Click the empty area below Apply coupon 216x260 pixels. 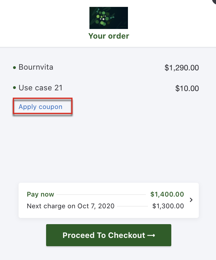point(103,145)
